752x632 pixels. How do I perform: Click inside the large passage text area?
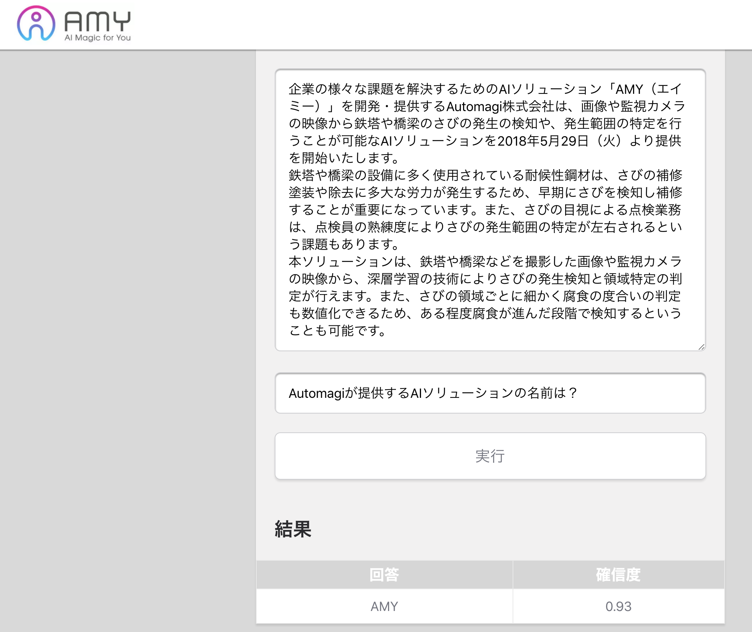coord(490,209)
